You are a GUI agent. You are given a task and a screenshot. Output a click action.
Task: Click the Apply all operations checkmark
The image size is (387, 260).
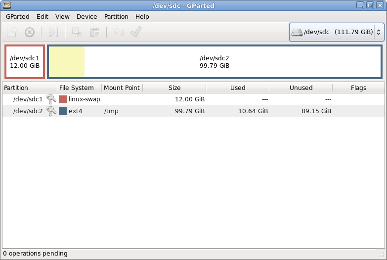(136, 32)
